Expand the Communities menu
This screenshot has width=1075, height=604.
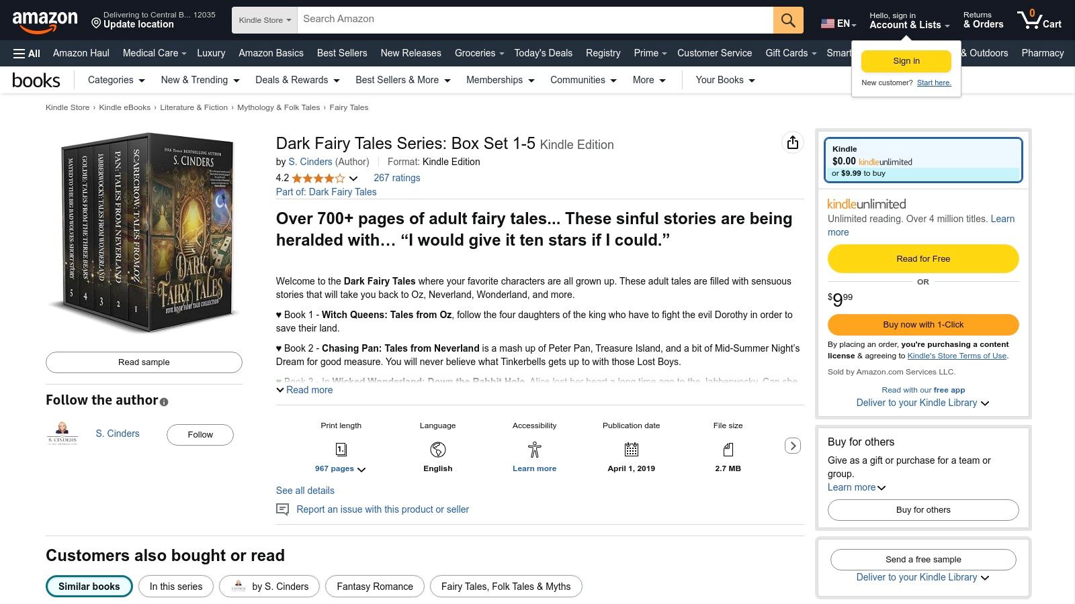point(584,80)
